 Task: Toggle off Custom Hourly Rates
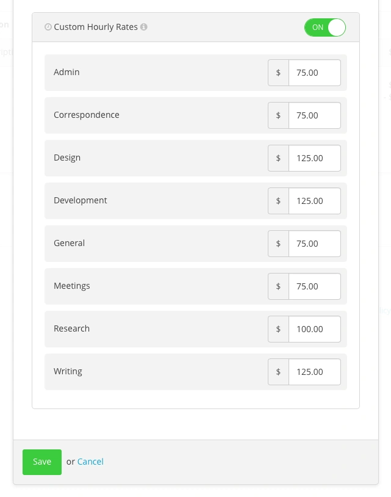(325, 27)
